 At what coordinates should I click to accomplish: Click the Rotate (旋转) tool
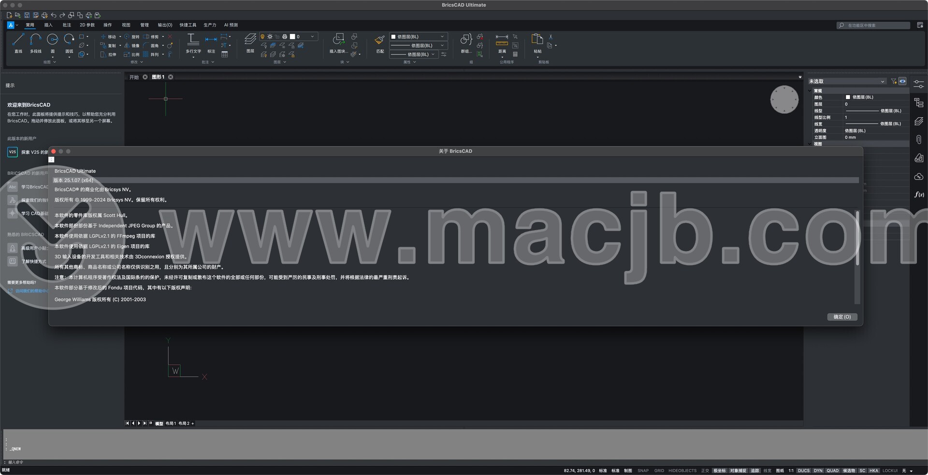pyautogui.click(x=131, y=37)
